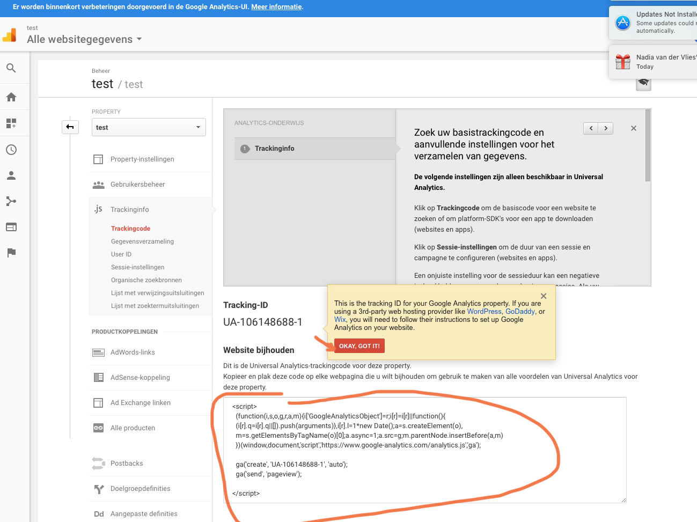697x522 pixels.
Task: Open Alle websitegegevens view selector
Action: click(x=84, y=39)
